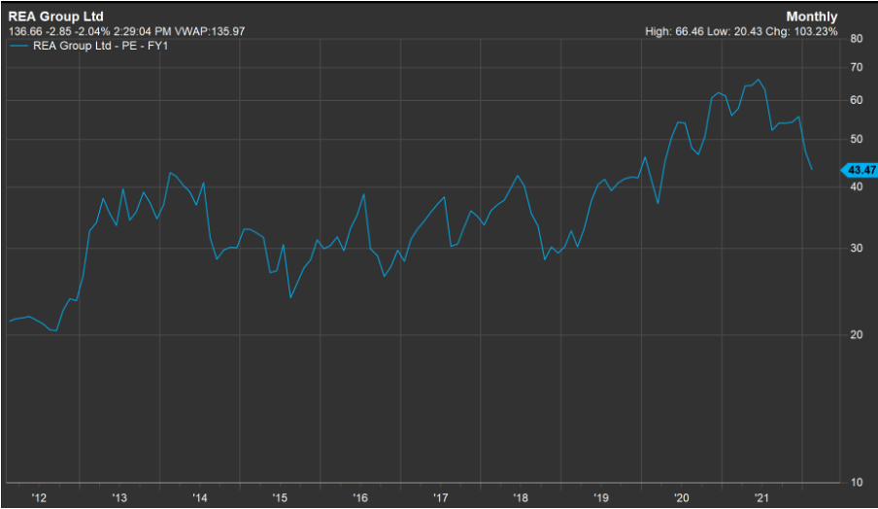The height and width of the screenshot is (509, 878).
Task: Click the 136.66 last price in header
Action: click(x=25, y=31)
